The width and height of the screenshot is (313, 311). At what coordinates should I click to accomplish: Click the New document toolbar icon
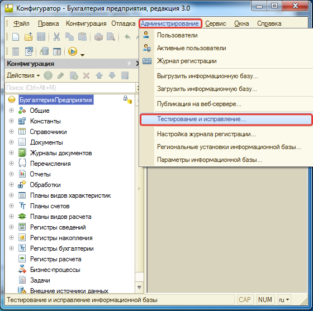pos(16,37)
